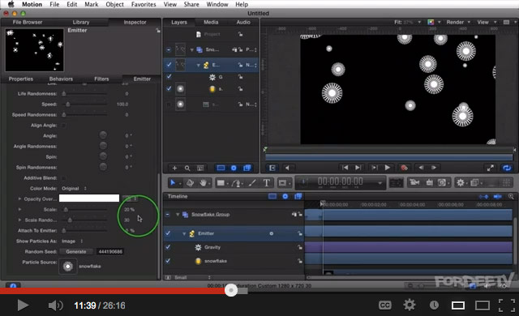Screen dimensions: 519x316
Task: Toggle Emitter checkbox in Timeline
Action: (168, 233)
